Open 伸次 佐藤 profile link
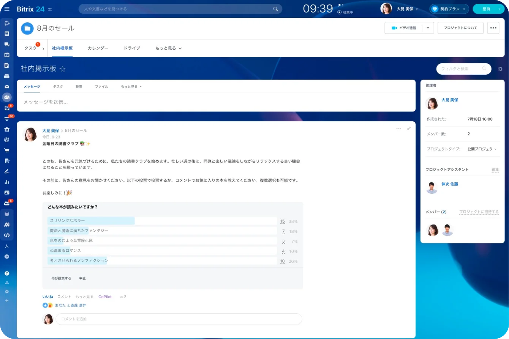The height and width of the screenshot is (339, 509). coord(450,184)
